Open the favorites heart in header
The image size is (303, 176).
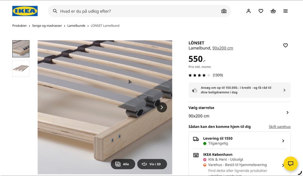point(261,11)
